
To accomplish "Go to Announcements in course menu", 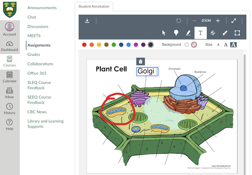I will 42,8.
